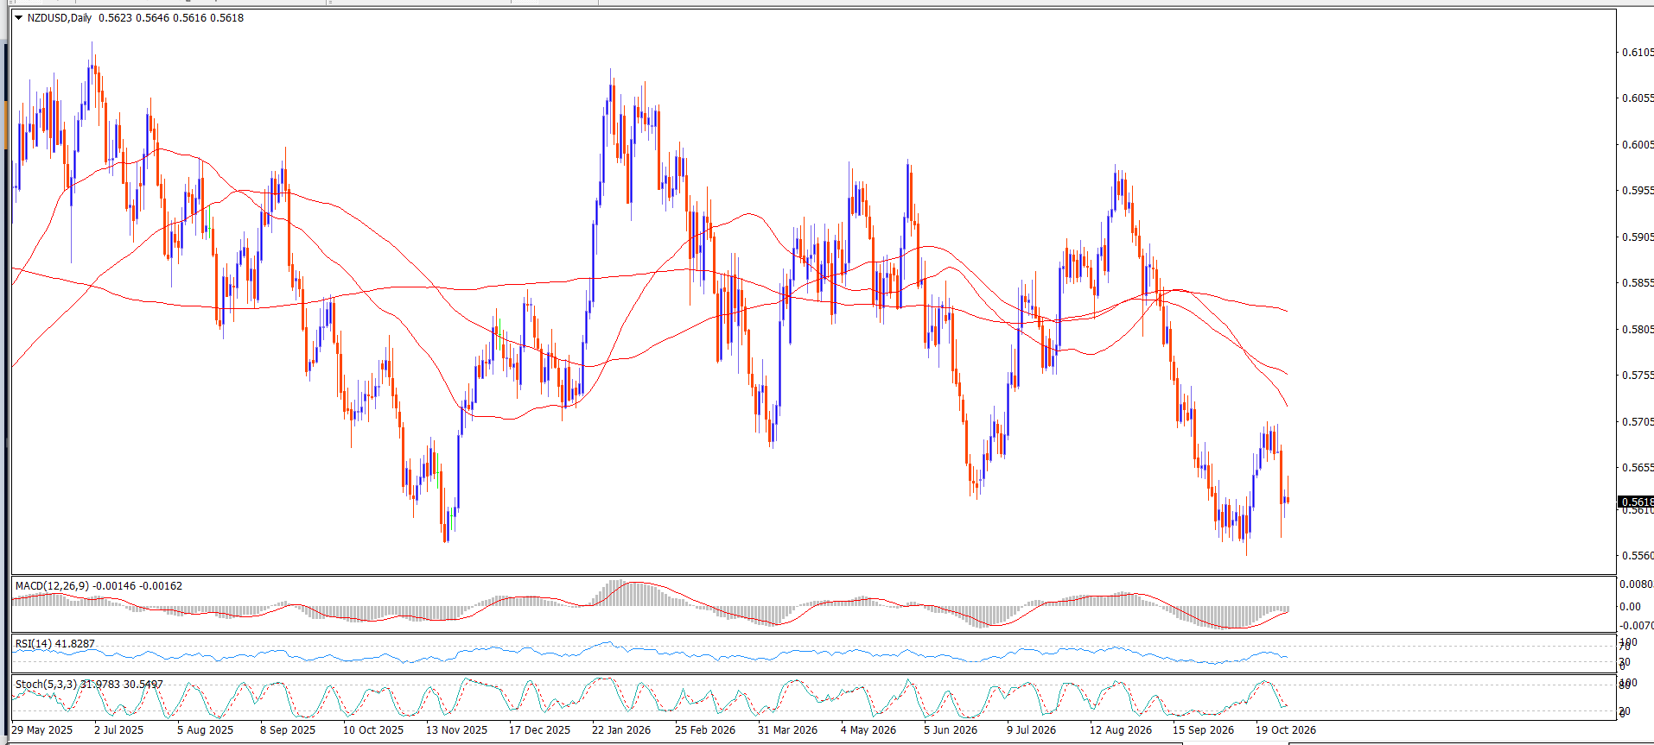Image resolution: width=1654 pixels, height=745 pixels.
Task: Click the 0.5755 price axis label
Action: (1638, 376)
